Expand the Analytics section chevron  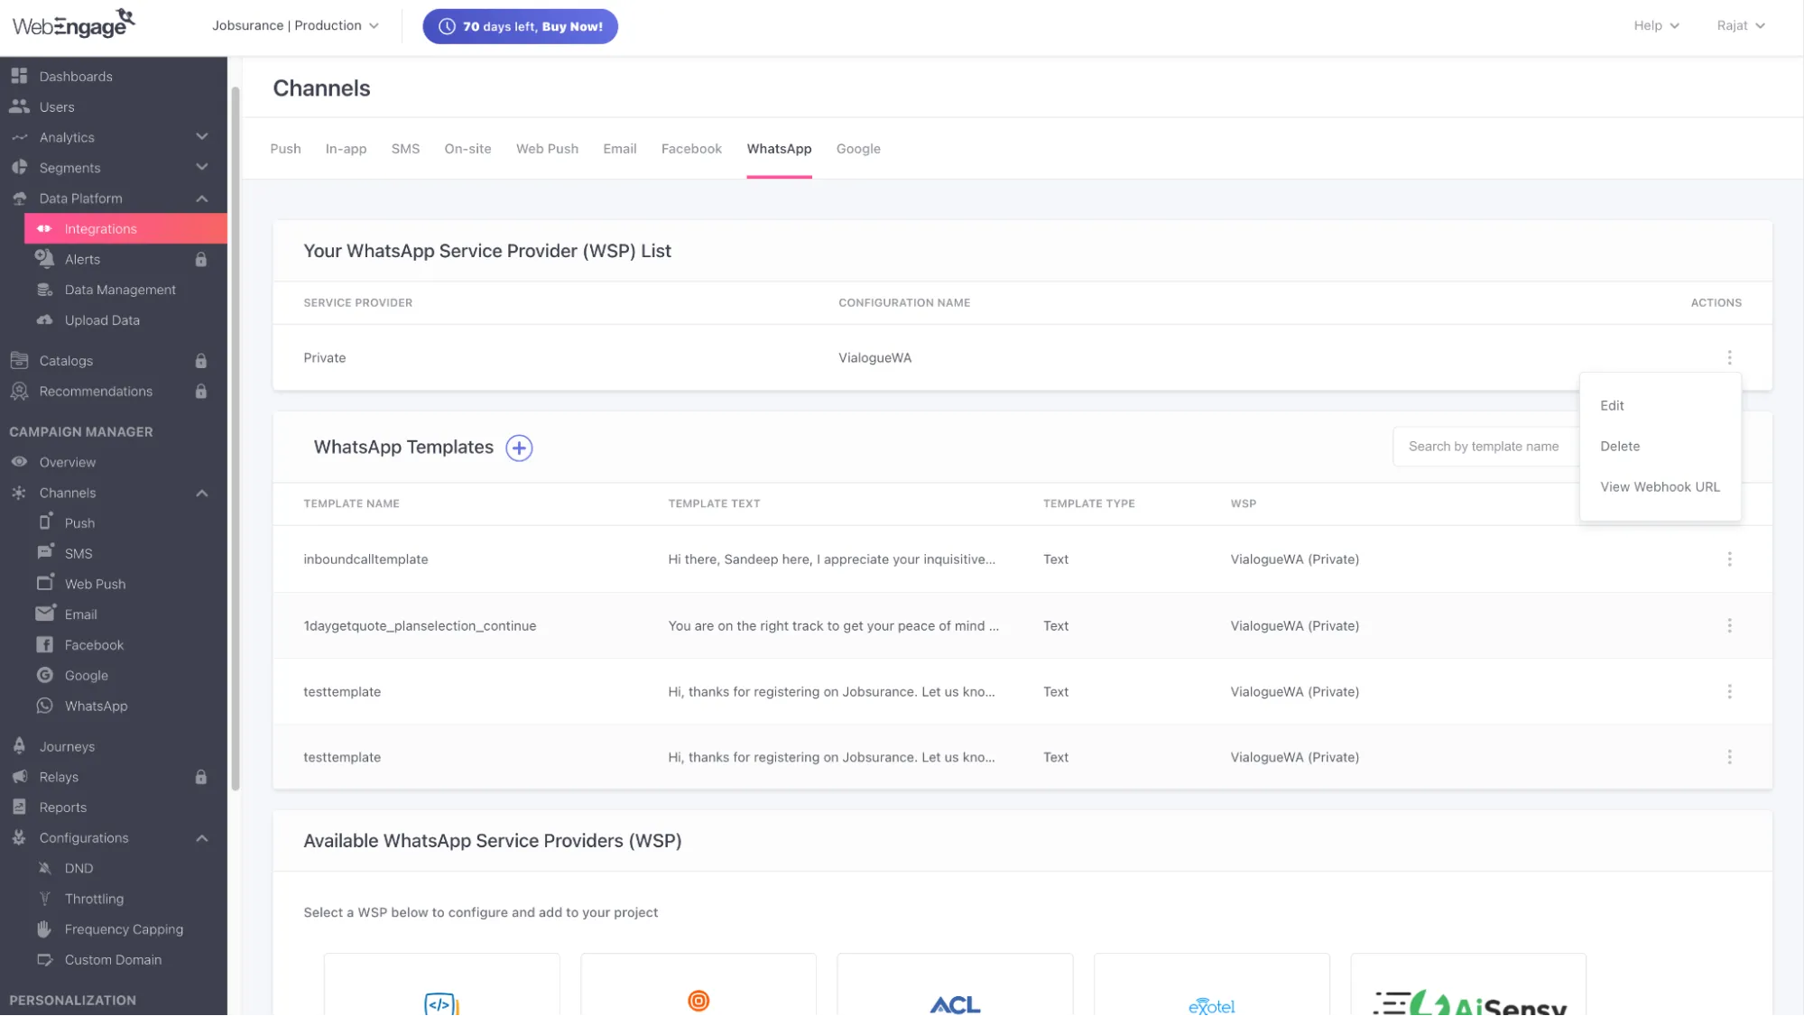202,137
